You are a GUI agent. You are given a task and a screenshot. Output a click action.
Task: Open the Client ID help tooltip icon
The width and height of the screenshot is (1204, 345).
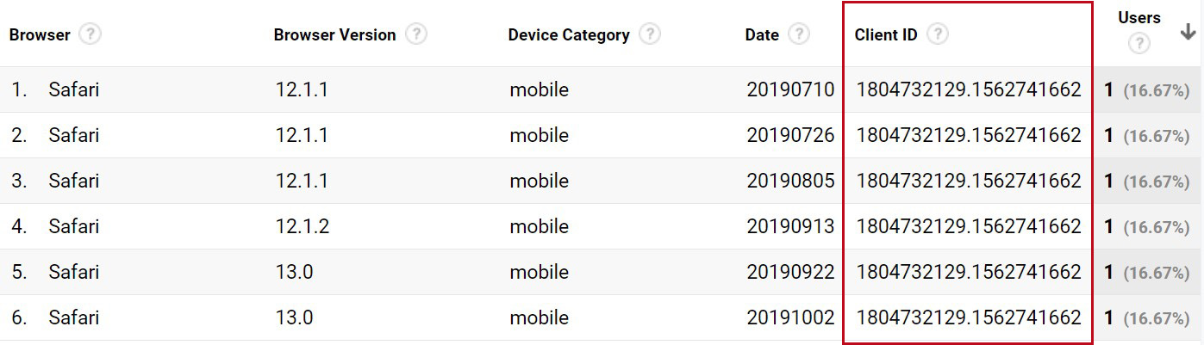pyautogui.click(x=938, y=34)
